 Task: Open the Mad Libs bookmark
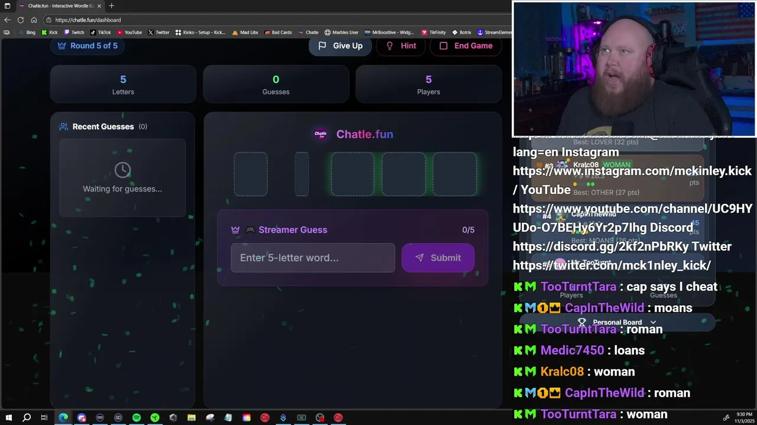(x=245, y=32)
